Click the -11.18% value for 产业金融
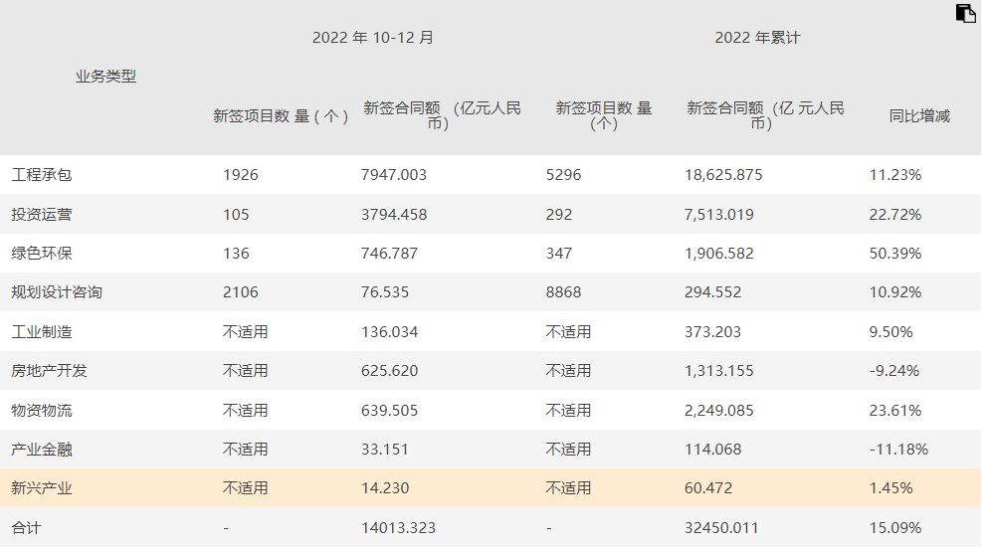The height and width of the screenshot is (550, 982). (898, 450)
